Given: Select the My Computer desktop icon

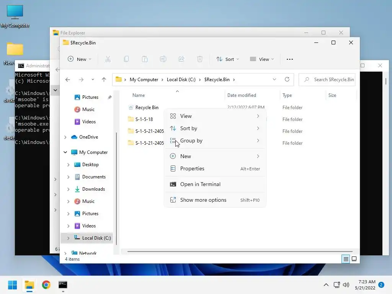Looking at the screenshot, I should click(15, 16).
